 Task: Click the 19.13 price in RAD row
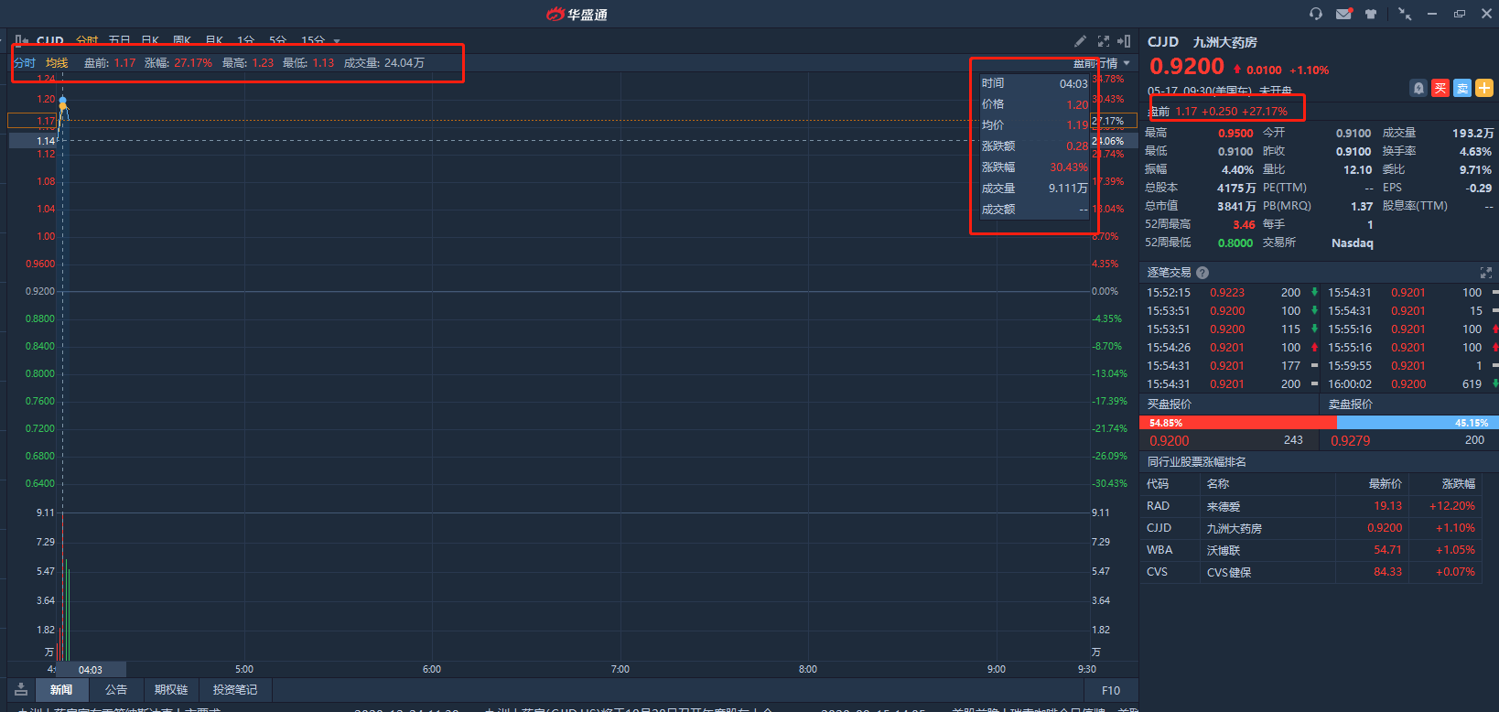point(1387,506)
